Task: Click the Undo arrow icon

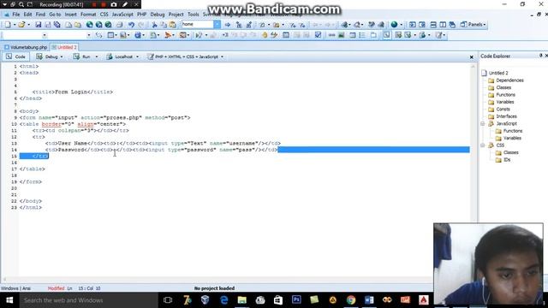Action: (131, 25)
